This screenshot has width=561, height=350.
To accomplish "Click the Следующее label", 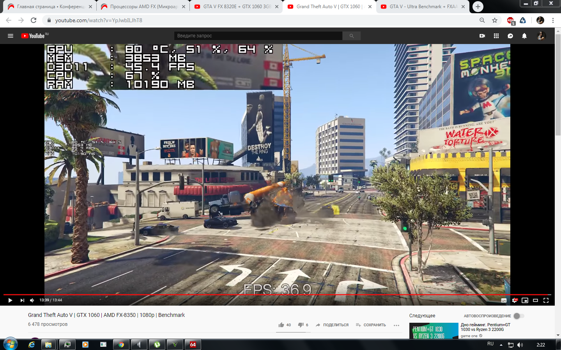I will pyautogui.click(x=422, y=316).
